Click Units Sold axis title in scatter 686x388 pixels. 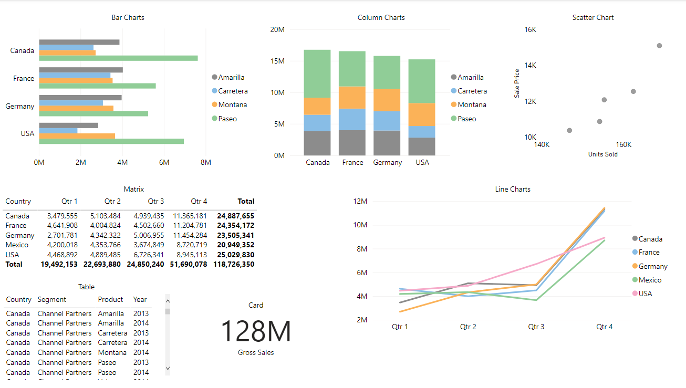point(603,154)
